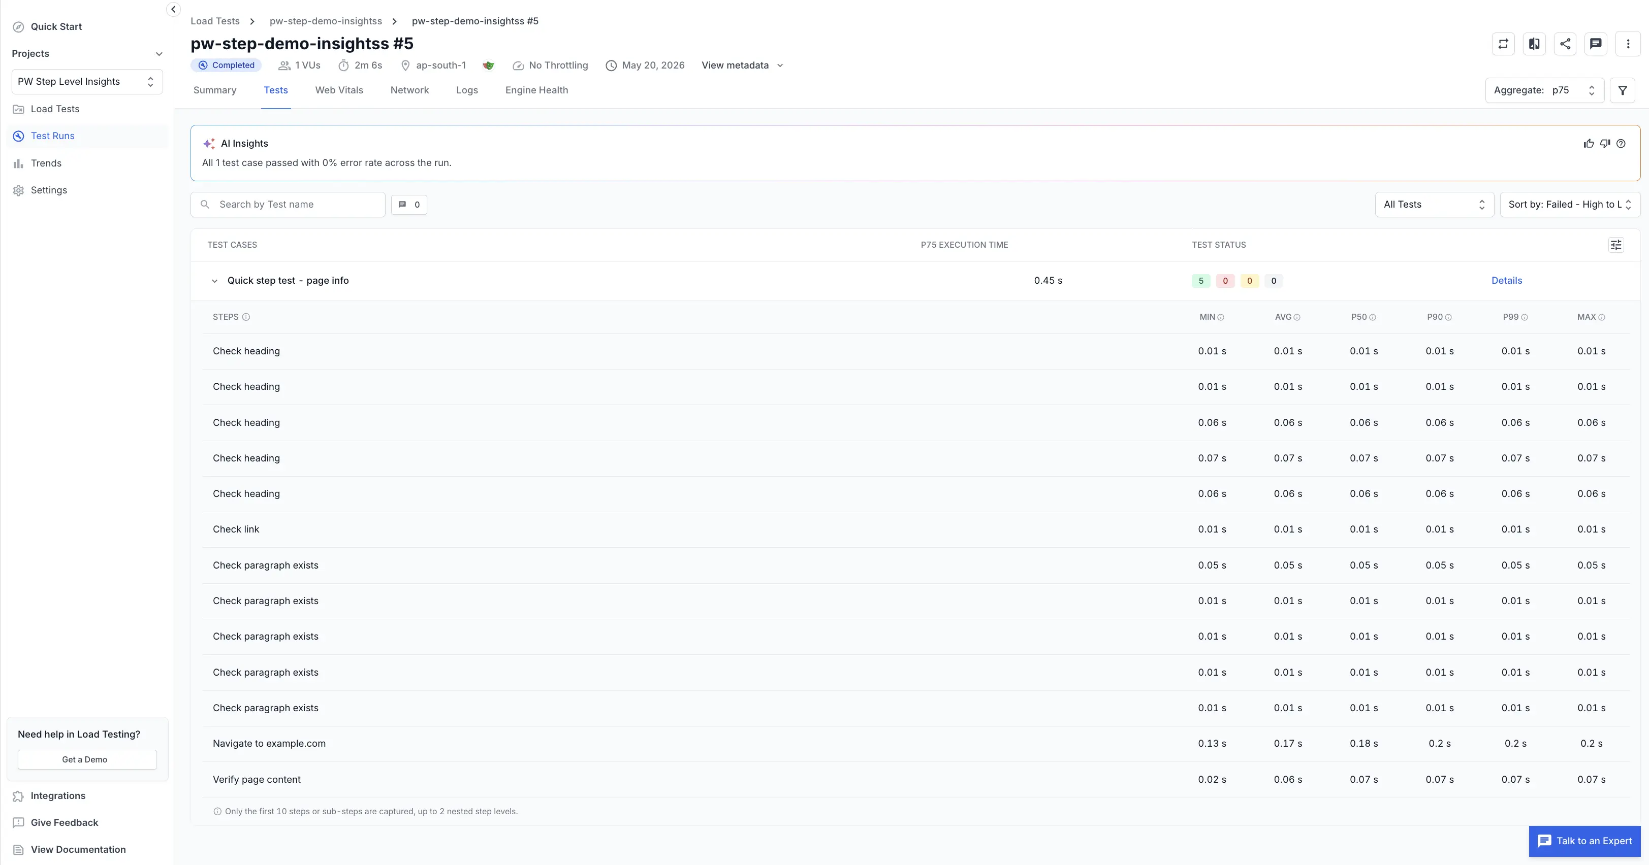Click the AI Insights help icon
Viewport: 1649px width, 865px height.
1621,143
